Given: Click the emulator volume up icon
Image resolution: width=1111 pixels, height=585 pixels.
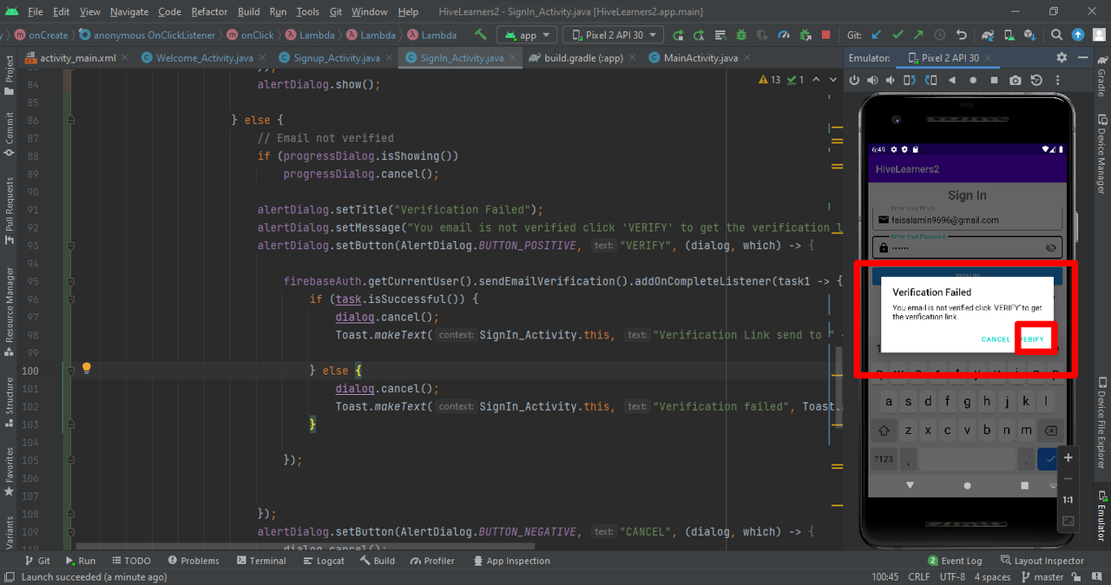Looking at the screenshot, I should pos(872,80).
